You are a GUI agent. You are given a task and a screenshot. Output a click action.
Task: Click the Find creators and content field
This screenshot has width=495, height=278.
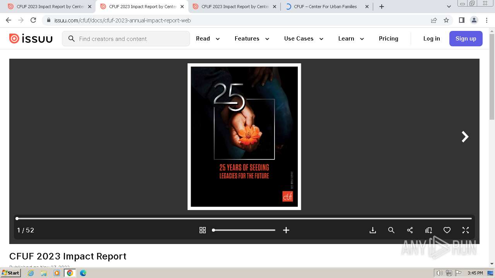coord(126,39)
